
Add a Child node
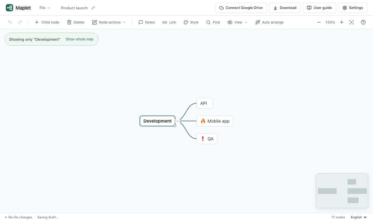[x=47, y=22]
